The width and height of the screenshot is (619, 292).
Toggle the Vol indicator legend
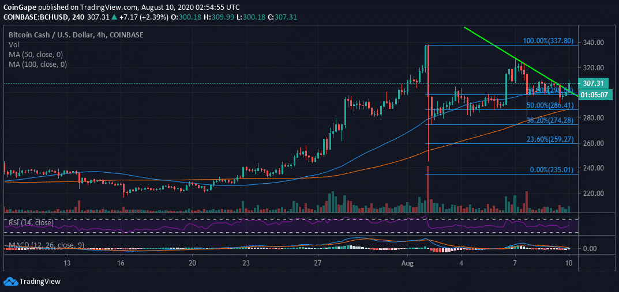click(x=13, y=44)
